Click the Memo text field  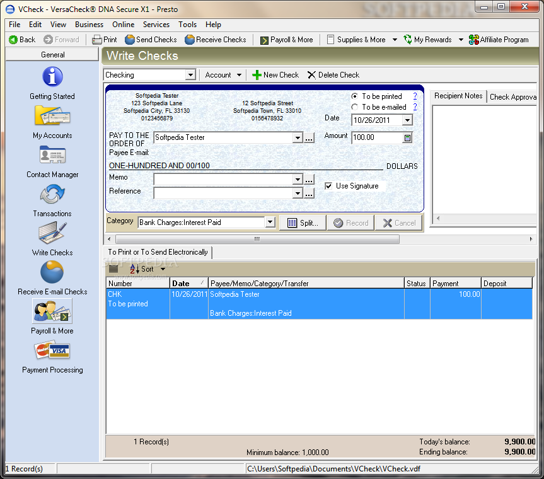(223, 180)
